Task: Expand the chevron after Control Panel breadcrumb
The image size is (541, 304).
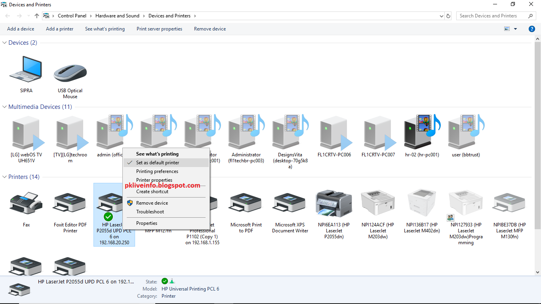Action: pyautogui.click(x=91, y=16)
